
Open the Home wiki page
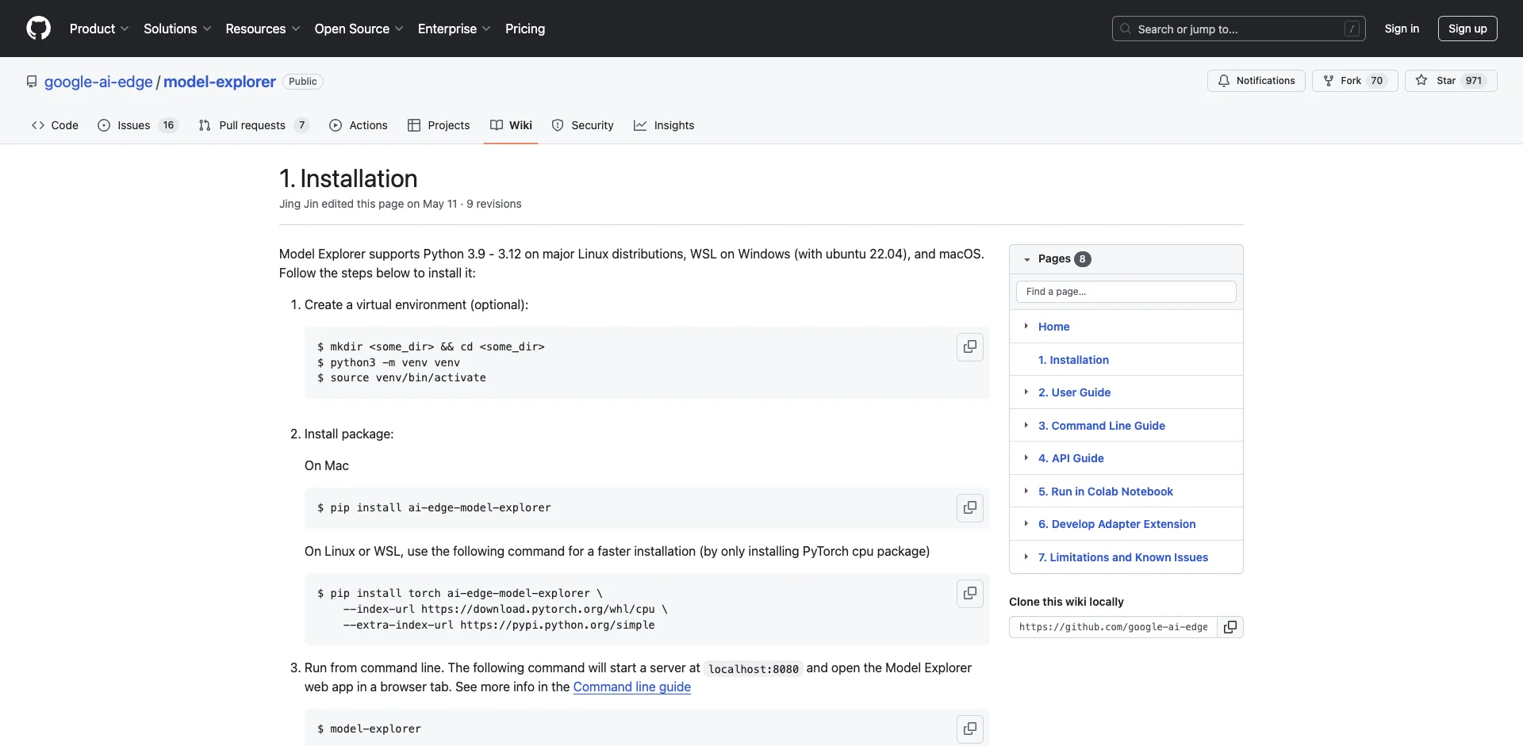tap(1053, 327)
